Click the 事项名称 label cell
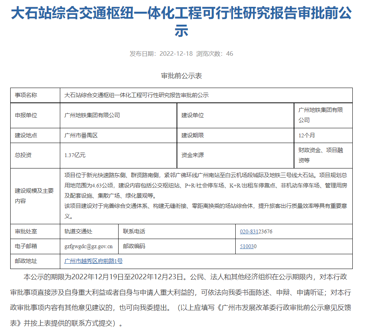The width and height of the screenshot is (366, 332). (x=35, y=95)
